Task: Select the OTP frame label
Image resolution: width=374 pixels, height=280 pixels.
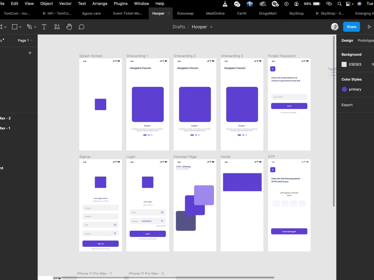Action: (x=271, y=157)
